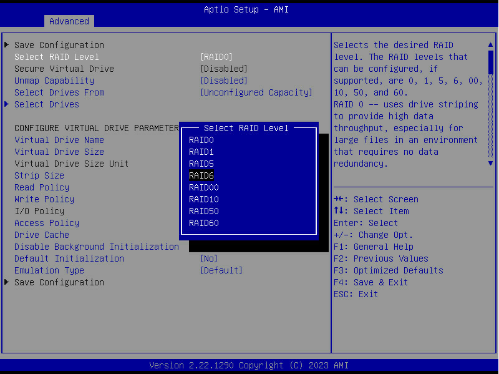Toggle Unmap Capability Disabled value

[224, 81]
